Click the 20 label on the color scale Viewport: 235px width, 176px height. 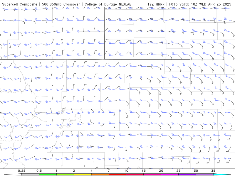[161, 171]
